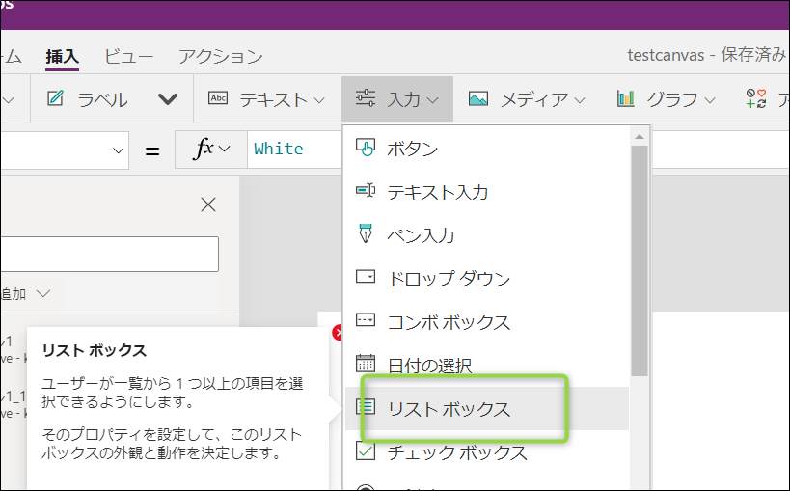Open the 挿入 (Insert) tab

63,57
